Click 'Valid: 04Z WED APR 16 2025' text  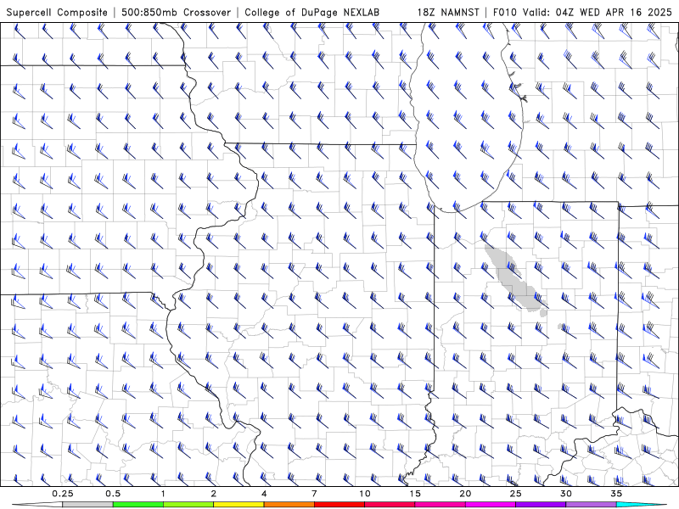point(598,12)
